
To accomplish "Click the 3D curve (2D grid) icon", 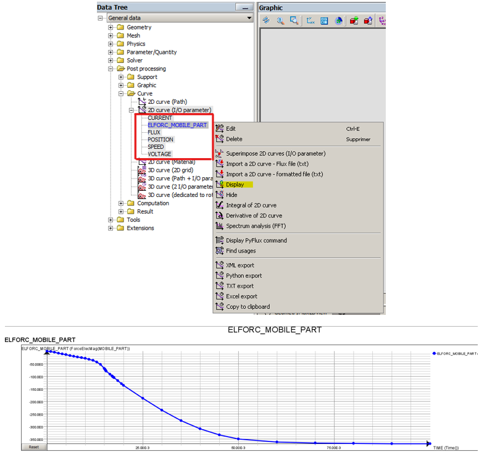I will [142, 170].
